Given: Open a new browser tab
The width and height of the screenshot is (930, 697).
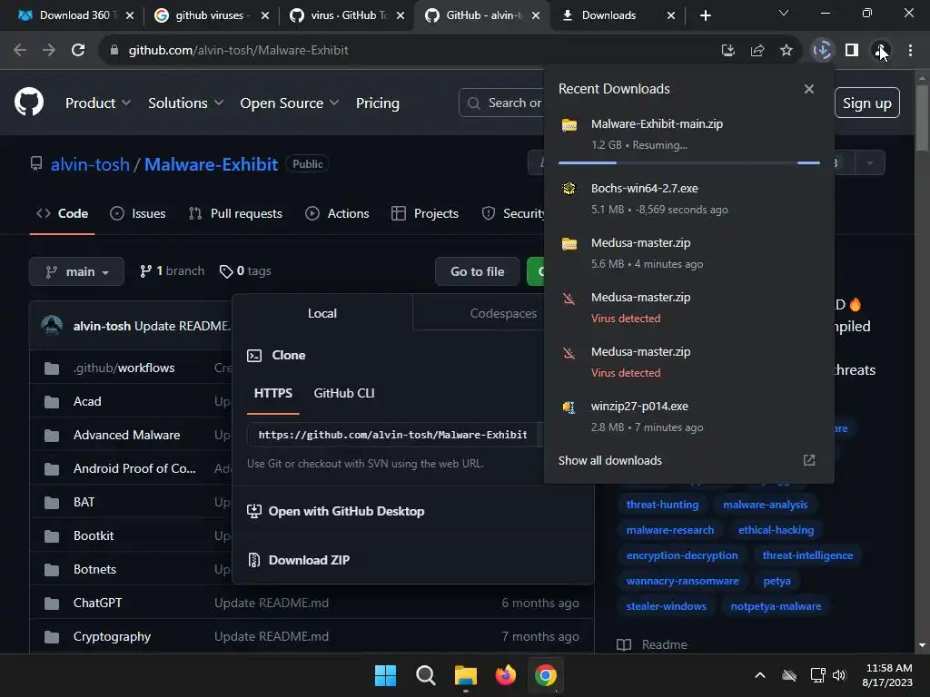Looking at the screenshot, I should click(705, 15).
